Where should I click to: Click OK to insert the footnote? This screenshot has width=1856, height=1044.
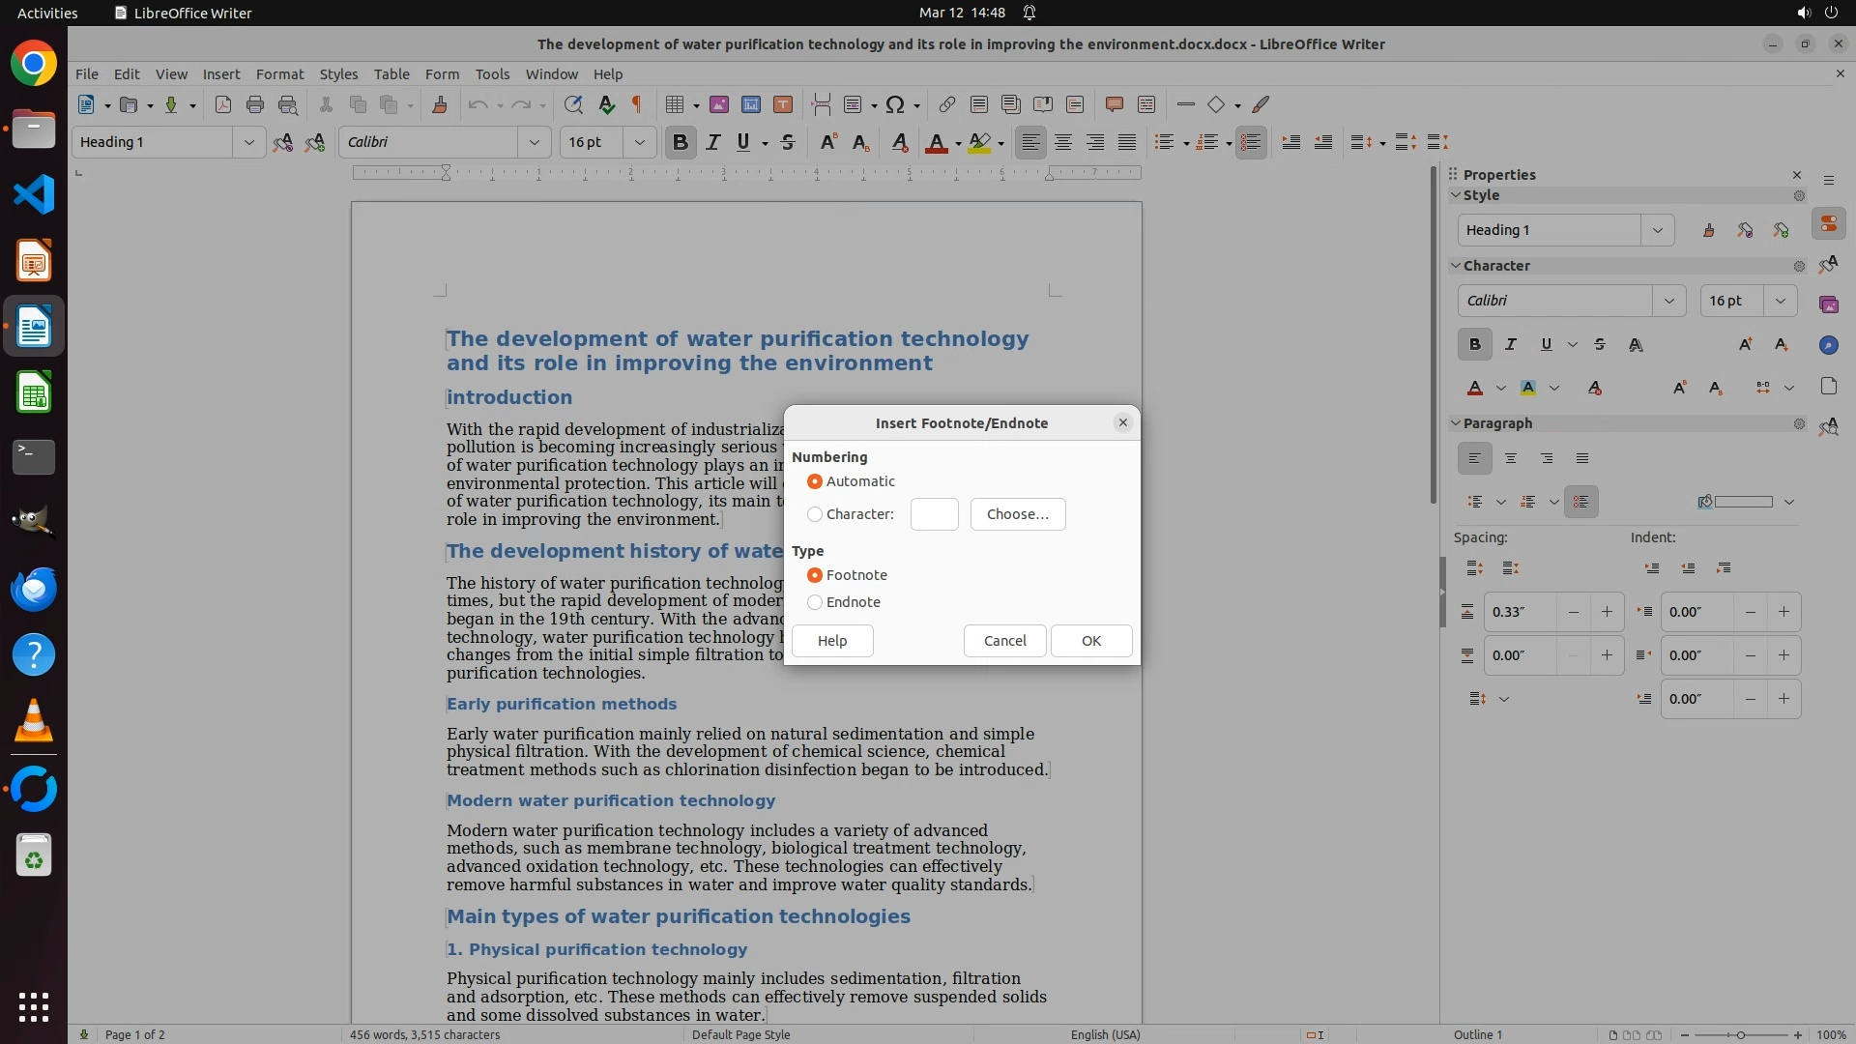[1091, 641]
